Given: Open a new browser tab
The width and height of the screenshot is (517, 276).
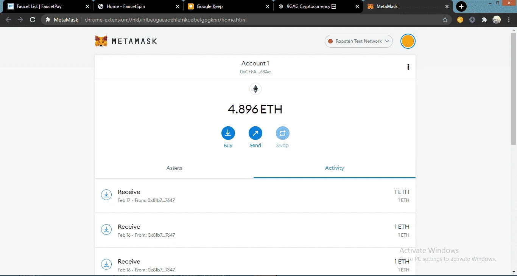Looking at the screenshot, I should pos(461,6).
